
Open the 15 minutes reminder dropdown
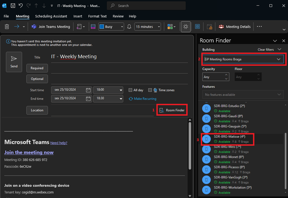[148, 27]
